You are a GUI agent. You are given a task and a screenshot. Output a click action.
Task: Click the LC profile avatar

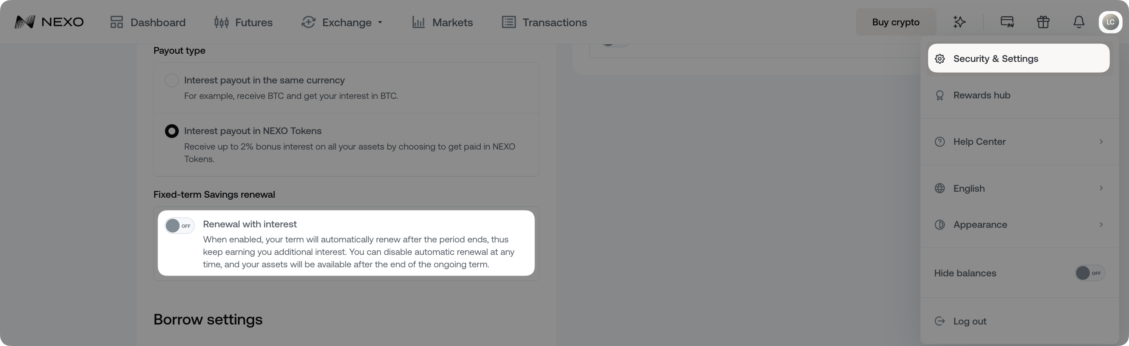tap(1110, 22)
